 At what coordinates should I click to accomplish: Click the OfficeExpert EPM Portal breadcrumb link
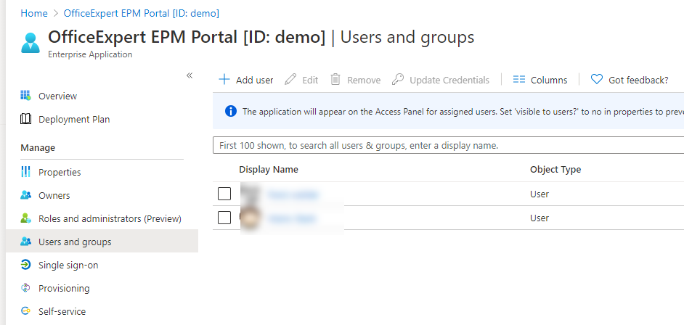(142, 13)
